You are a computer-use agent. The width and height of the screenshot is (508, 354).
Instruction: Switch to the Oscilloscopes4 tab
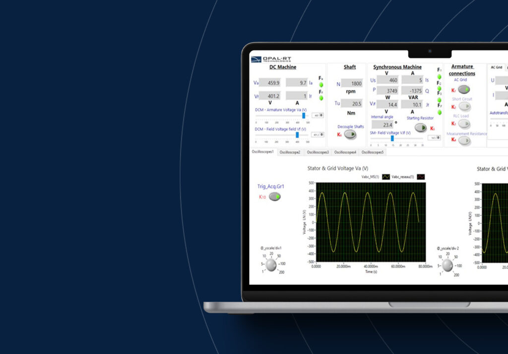click(345, 152)
